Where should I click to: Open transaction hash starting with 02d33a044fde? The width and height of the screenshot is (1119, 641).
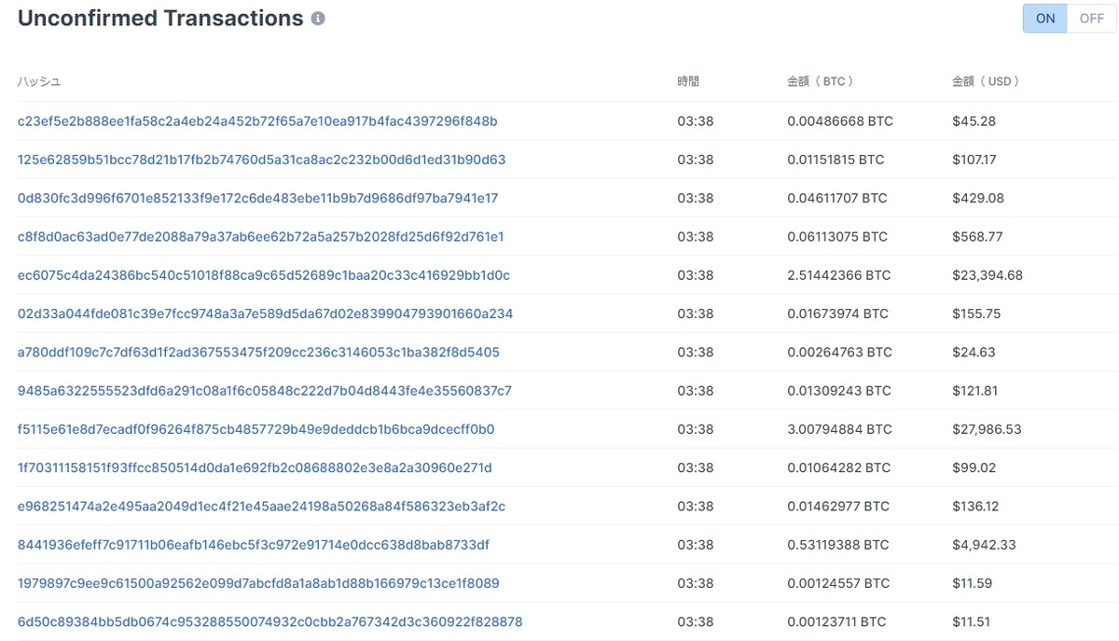click(x=265, y=314)
